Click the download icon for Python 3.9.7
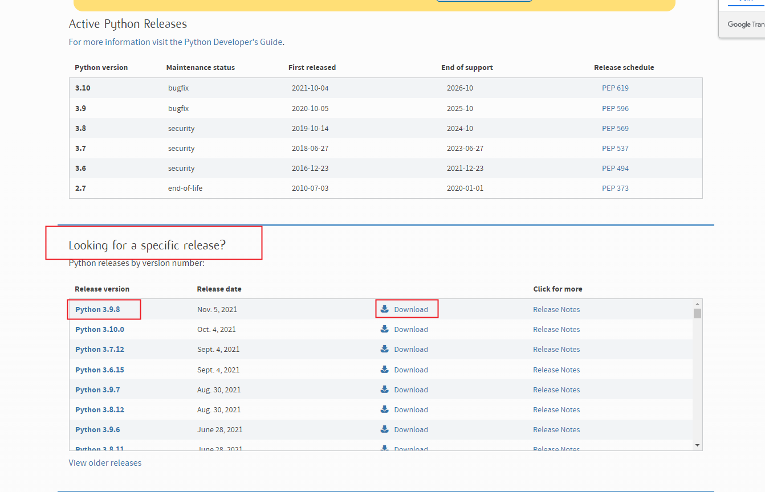This screenshot has height=492, width=765. [x=385, y=389]
